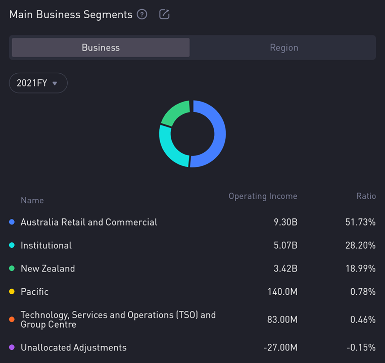Click the blue dot for Australia Retail

(x=12, y=222)
